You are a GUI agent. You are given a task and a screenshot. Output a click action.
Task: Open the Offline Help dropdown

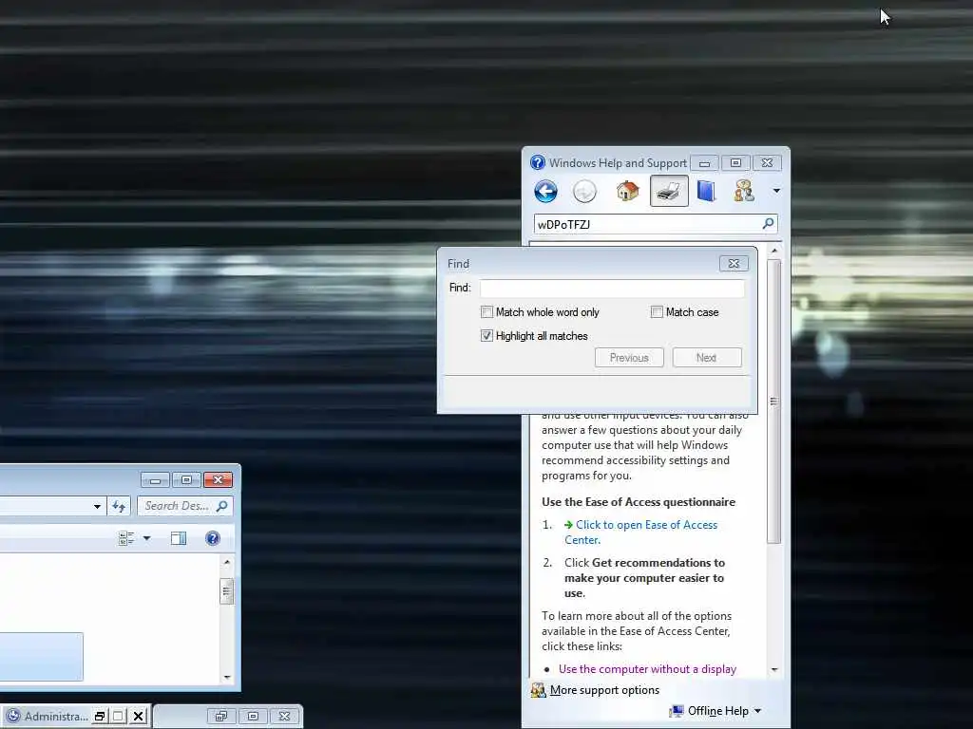[715, 711]
